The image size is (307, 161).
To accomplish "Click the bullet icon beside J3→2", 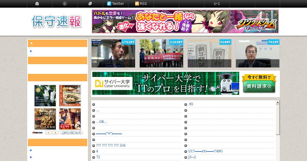I will pyautogui.click(x=186, y=157).
